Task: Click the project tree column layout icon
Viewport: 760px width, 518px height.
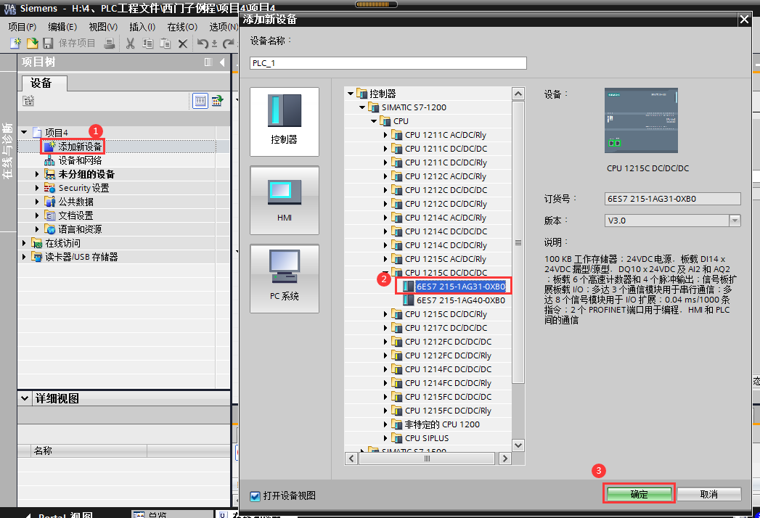Action: 208,62
